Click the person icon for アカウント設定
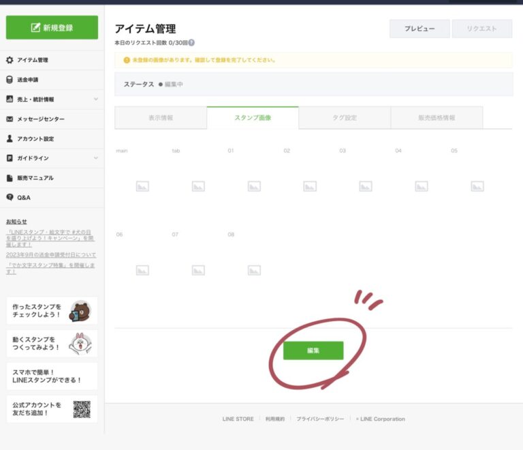This screenshot has width=523, height=450. [x=10, y=138]
